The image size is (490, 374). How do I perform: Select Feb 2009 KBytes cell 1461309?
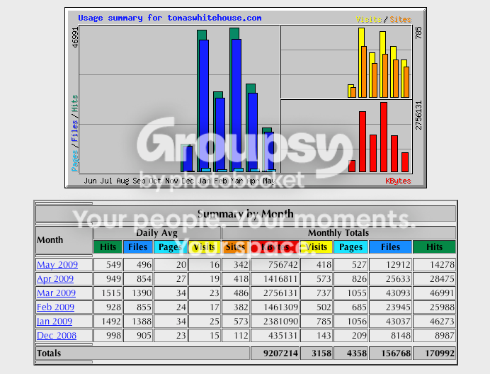pos(275,307)
